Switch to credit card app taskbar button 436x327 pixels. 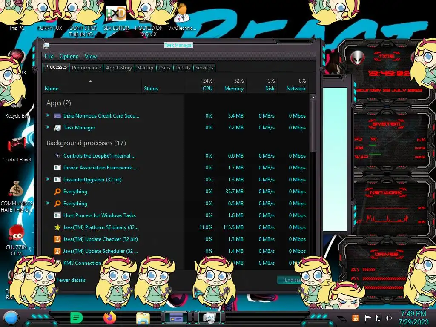[176, 318]
